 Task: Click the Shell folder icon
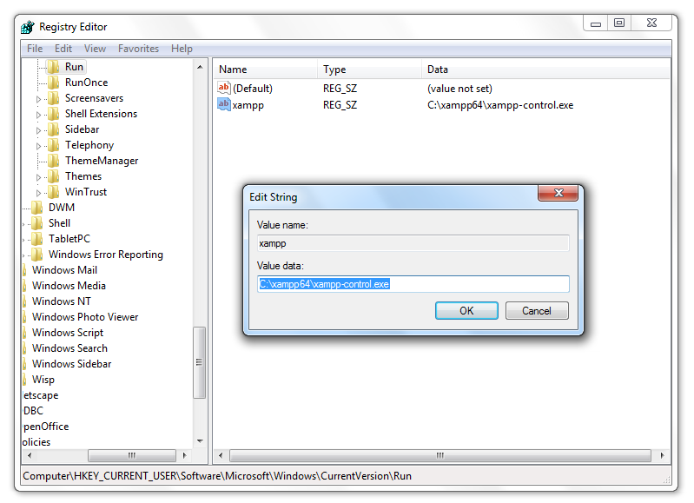point(36,223)
